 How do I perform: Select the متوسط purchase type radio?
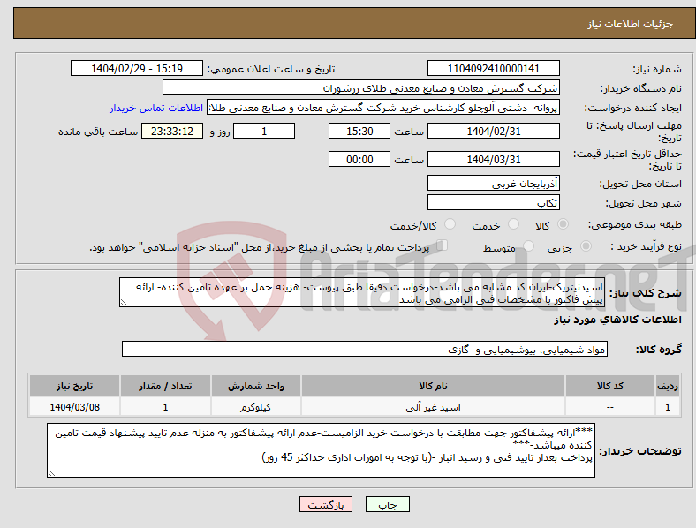point(528,246)
